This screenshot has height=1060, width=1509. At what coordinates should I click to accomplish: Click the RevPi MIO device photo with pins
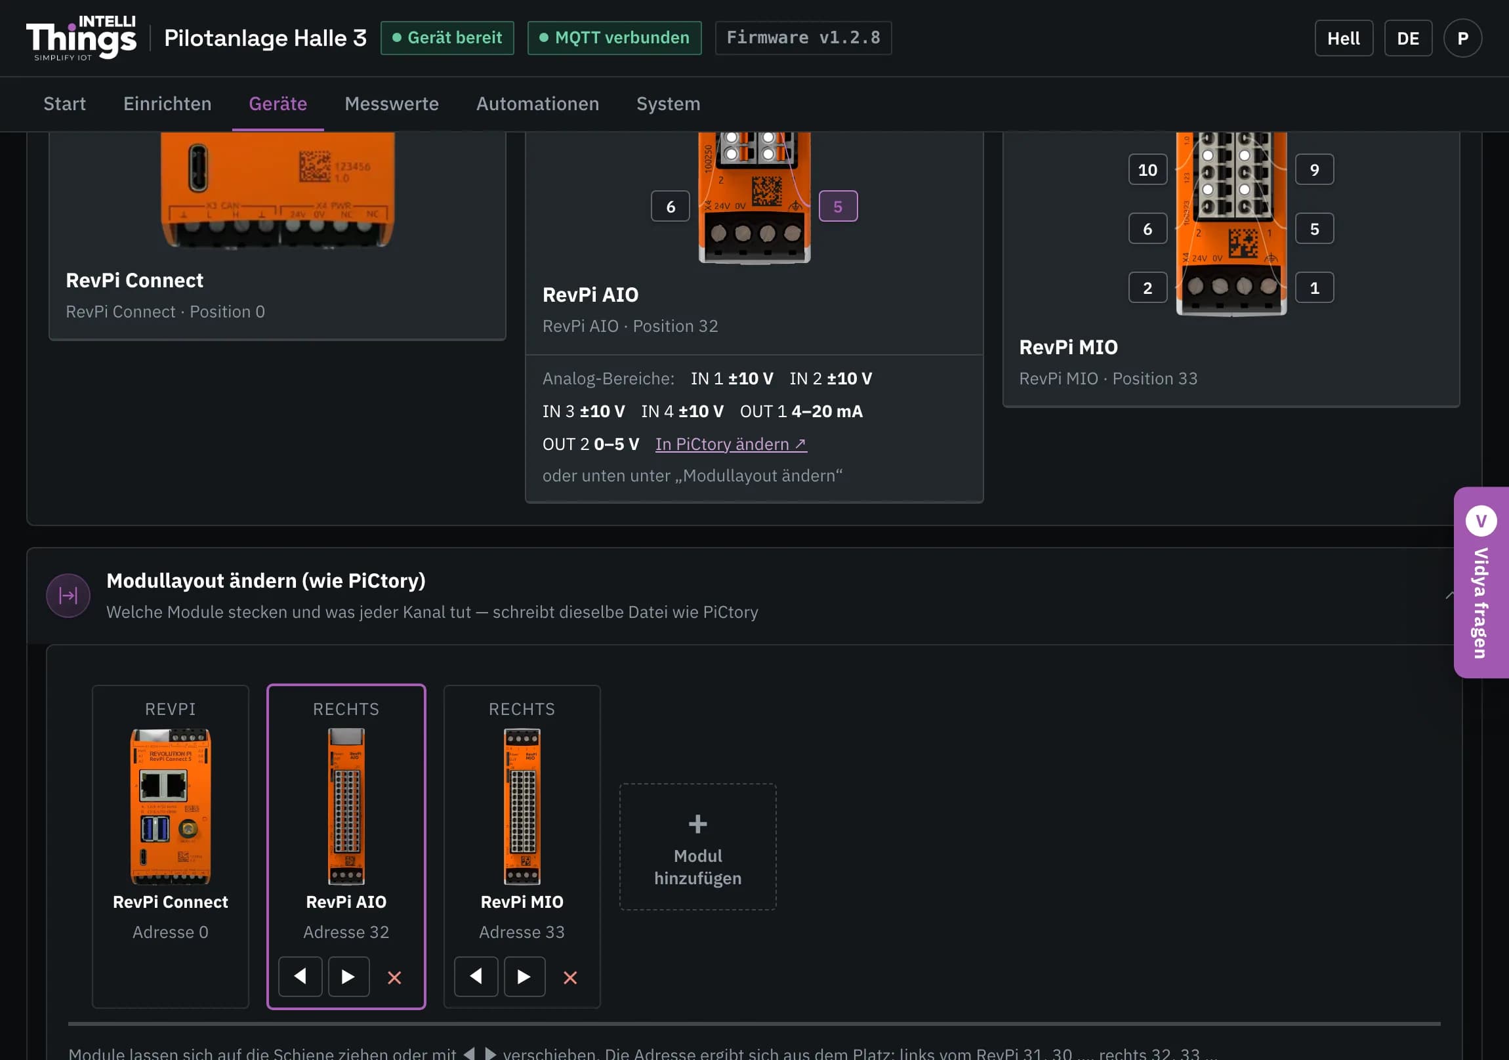click(x=1231, y=224)
